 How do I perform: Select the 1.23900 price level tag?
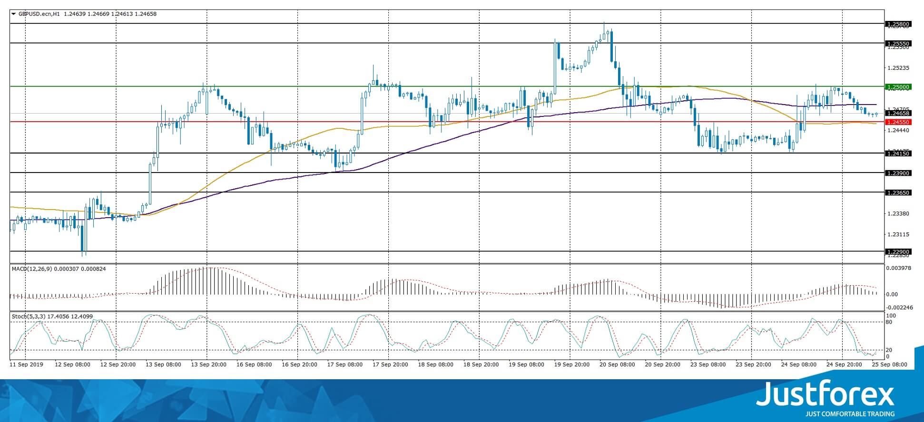(x=898, y=173)
